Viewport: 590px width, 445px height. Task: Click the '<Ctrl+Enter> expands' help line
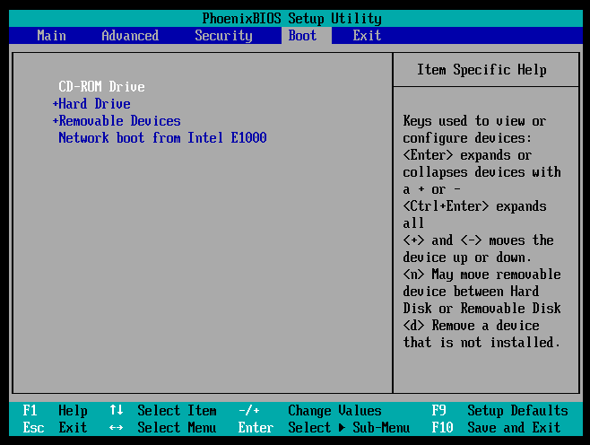[x=474, y=206]
